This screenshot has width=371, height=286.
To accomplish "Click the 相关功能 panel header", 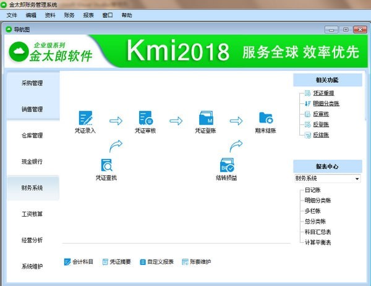I will coord(328,80).
